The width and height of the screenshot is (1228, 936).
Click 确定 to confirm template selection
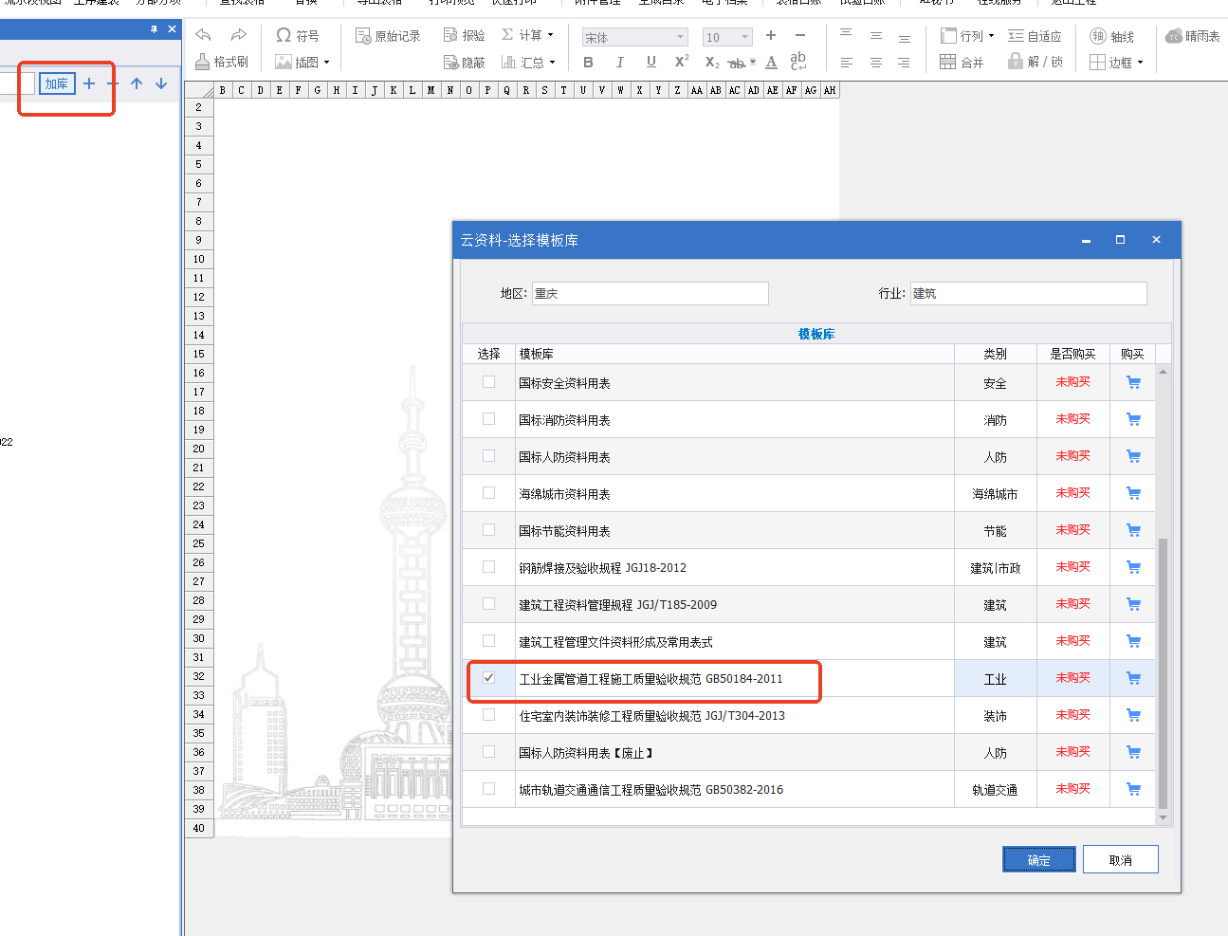1038,859
